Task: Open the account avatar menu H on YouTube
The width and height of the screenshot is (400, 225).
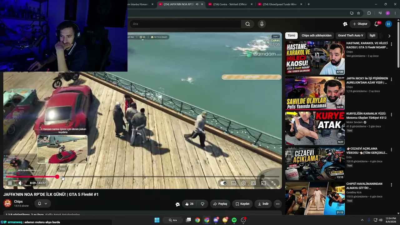Action: (x=388, y=24)
